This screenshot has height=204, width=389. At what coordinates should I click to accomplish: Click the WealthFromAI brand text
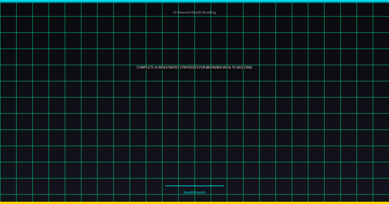pyautogui.click(x=194, y=192)
